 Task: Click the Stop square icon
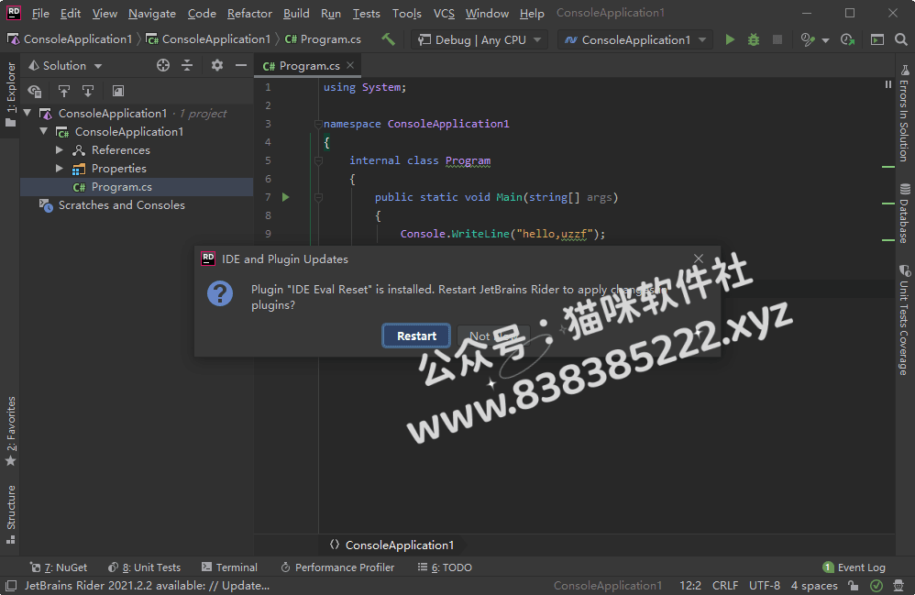(x=777, y=39)
